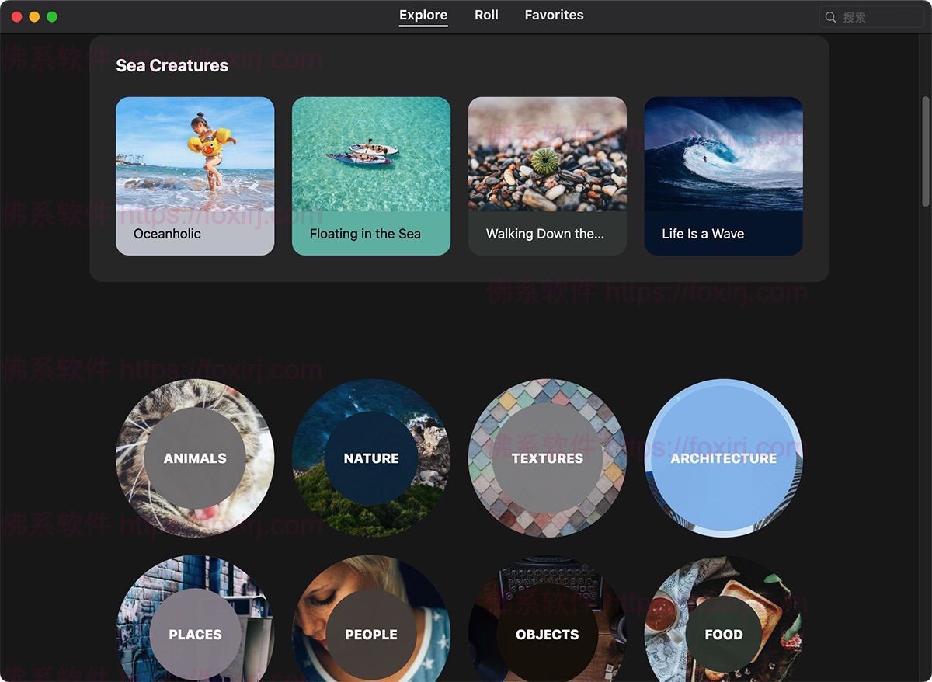932x682 pixels.
Task: Open the Nature category circle
Action: 371,458
